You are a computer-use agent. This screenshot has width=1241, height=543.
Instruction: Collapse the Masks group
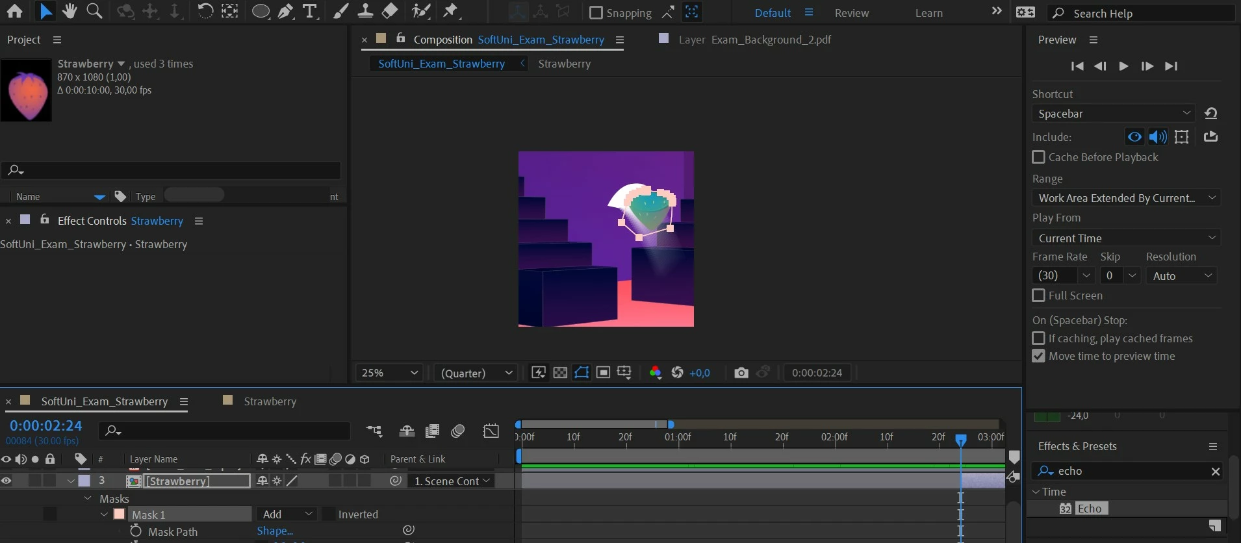click(x=88, y=498)
